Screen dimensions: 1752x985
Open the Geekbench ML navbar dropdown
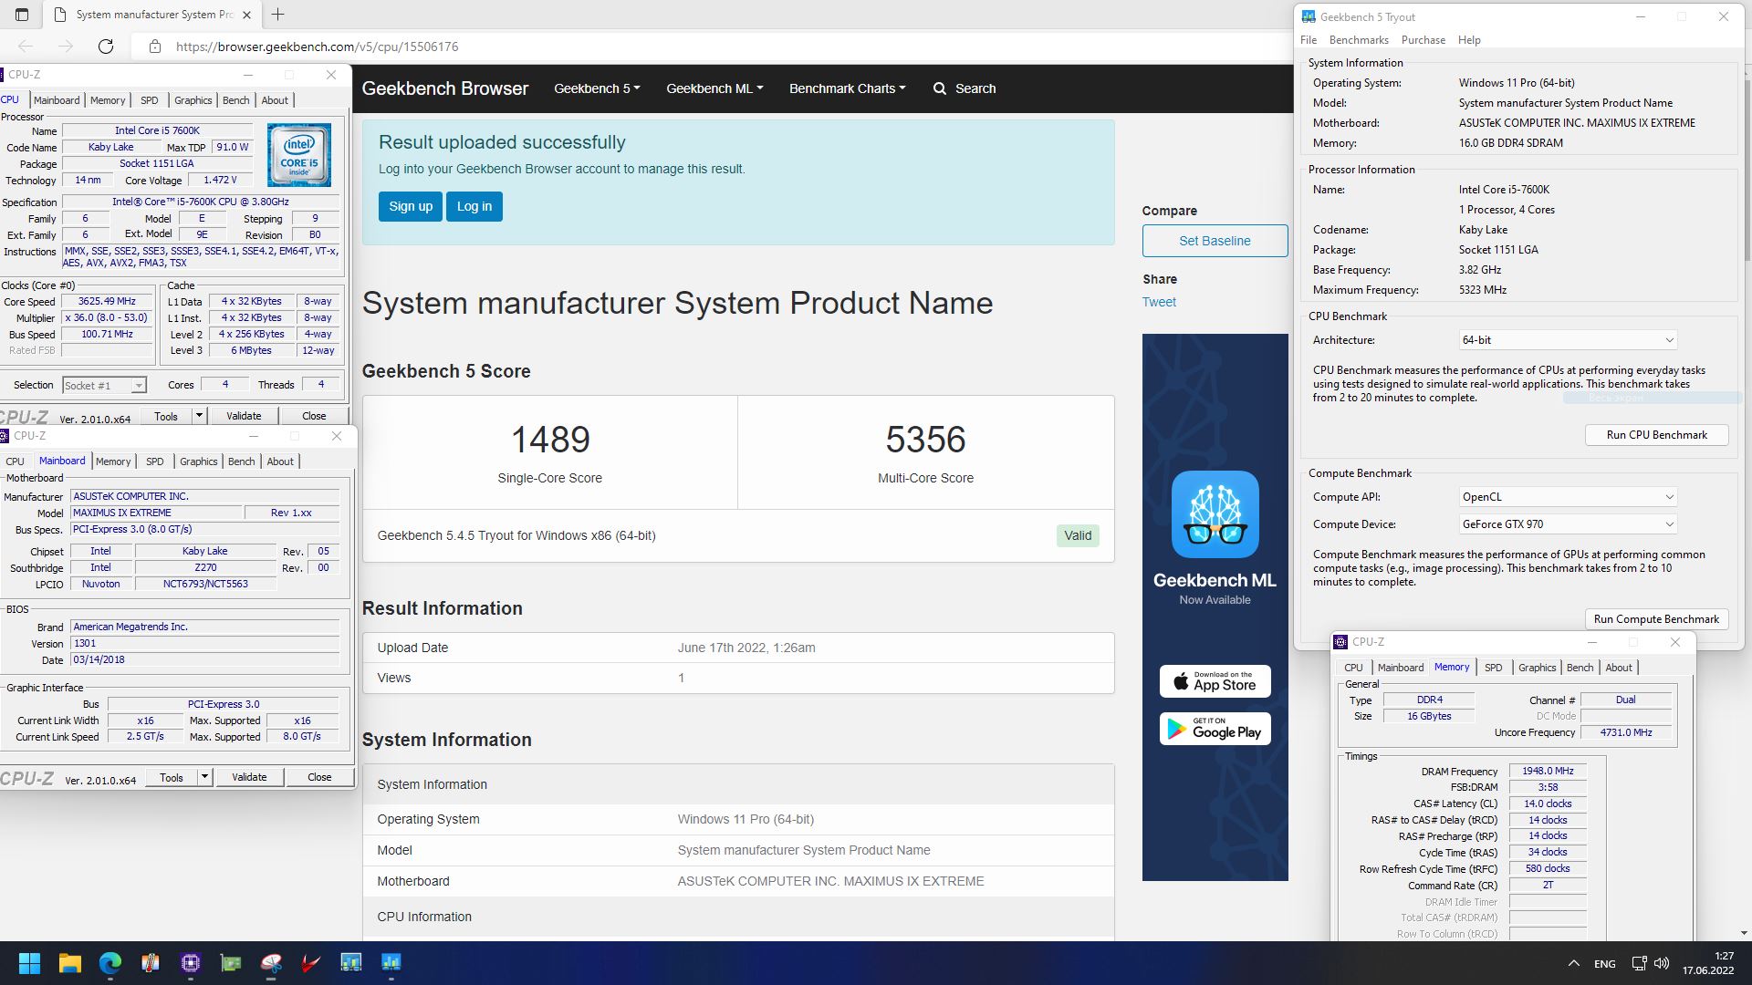point(714,88)
